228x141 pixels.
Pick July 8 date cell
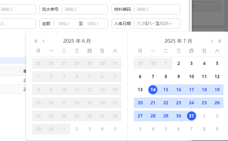pos(166,77)
